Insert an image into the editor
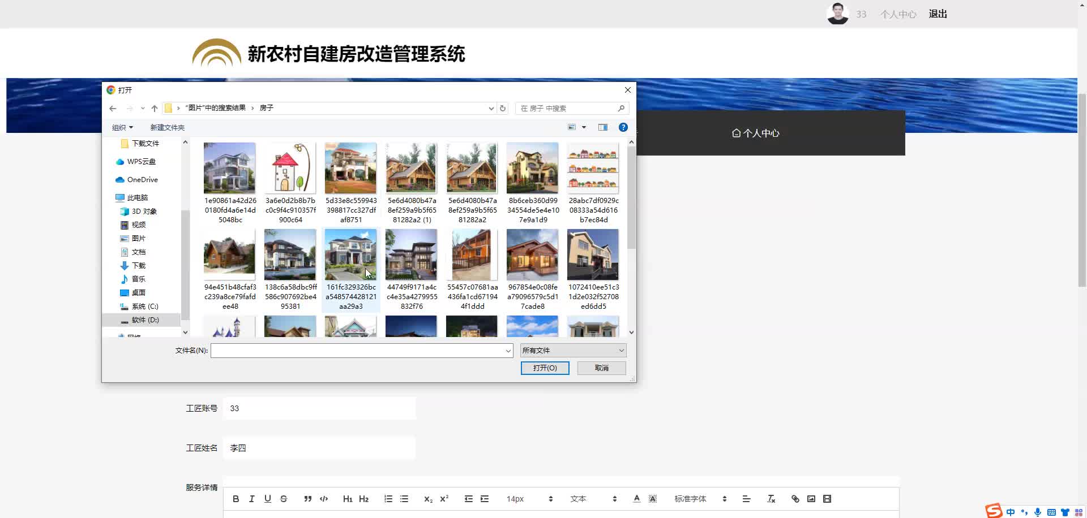The image size is (1087, 518). tap(811, 499)
